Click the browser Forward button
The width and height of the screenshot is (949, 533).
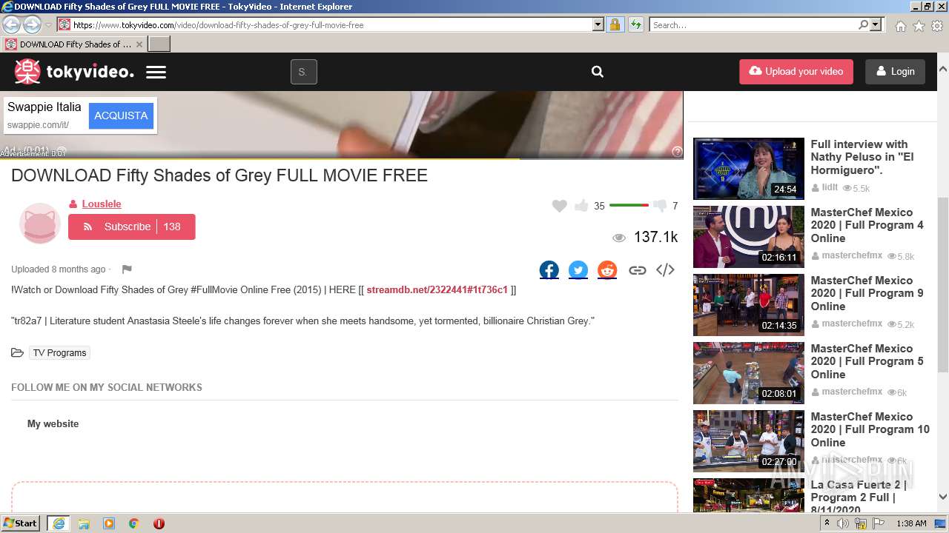click(x=32, y=24)
